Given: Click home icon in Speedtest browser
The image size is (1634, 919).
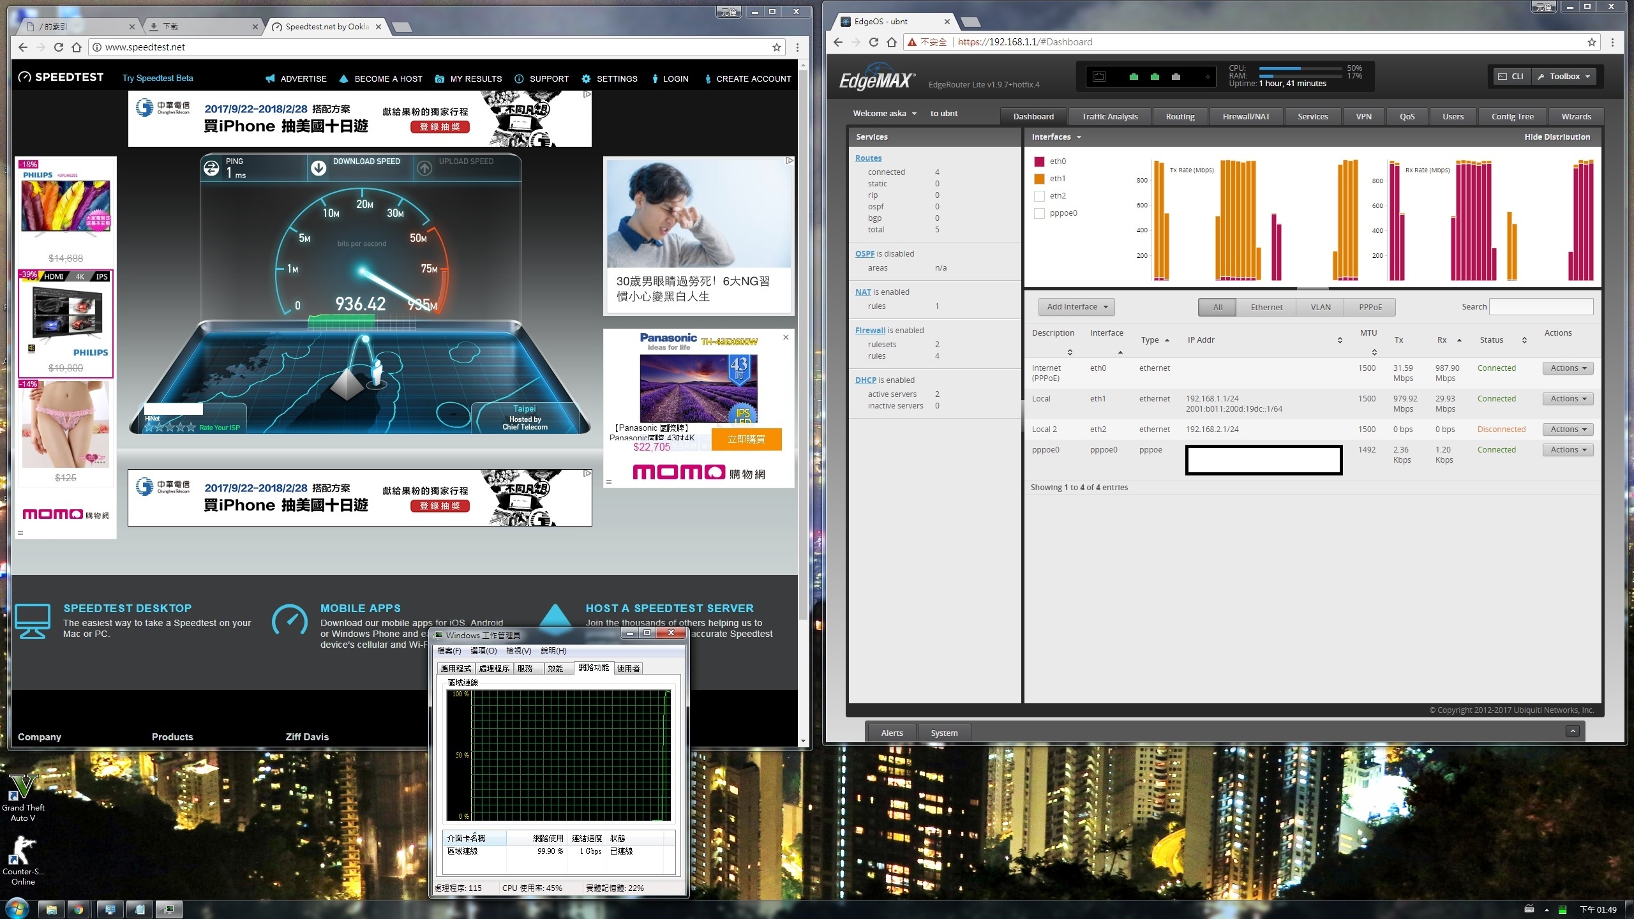Looking at the screenshot, I should click(x=77, y=47).
